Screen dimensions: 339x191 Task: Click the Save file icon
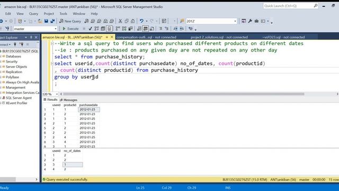[46, 21]
